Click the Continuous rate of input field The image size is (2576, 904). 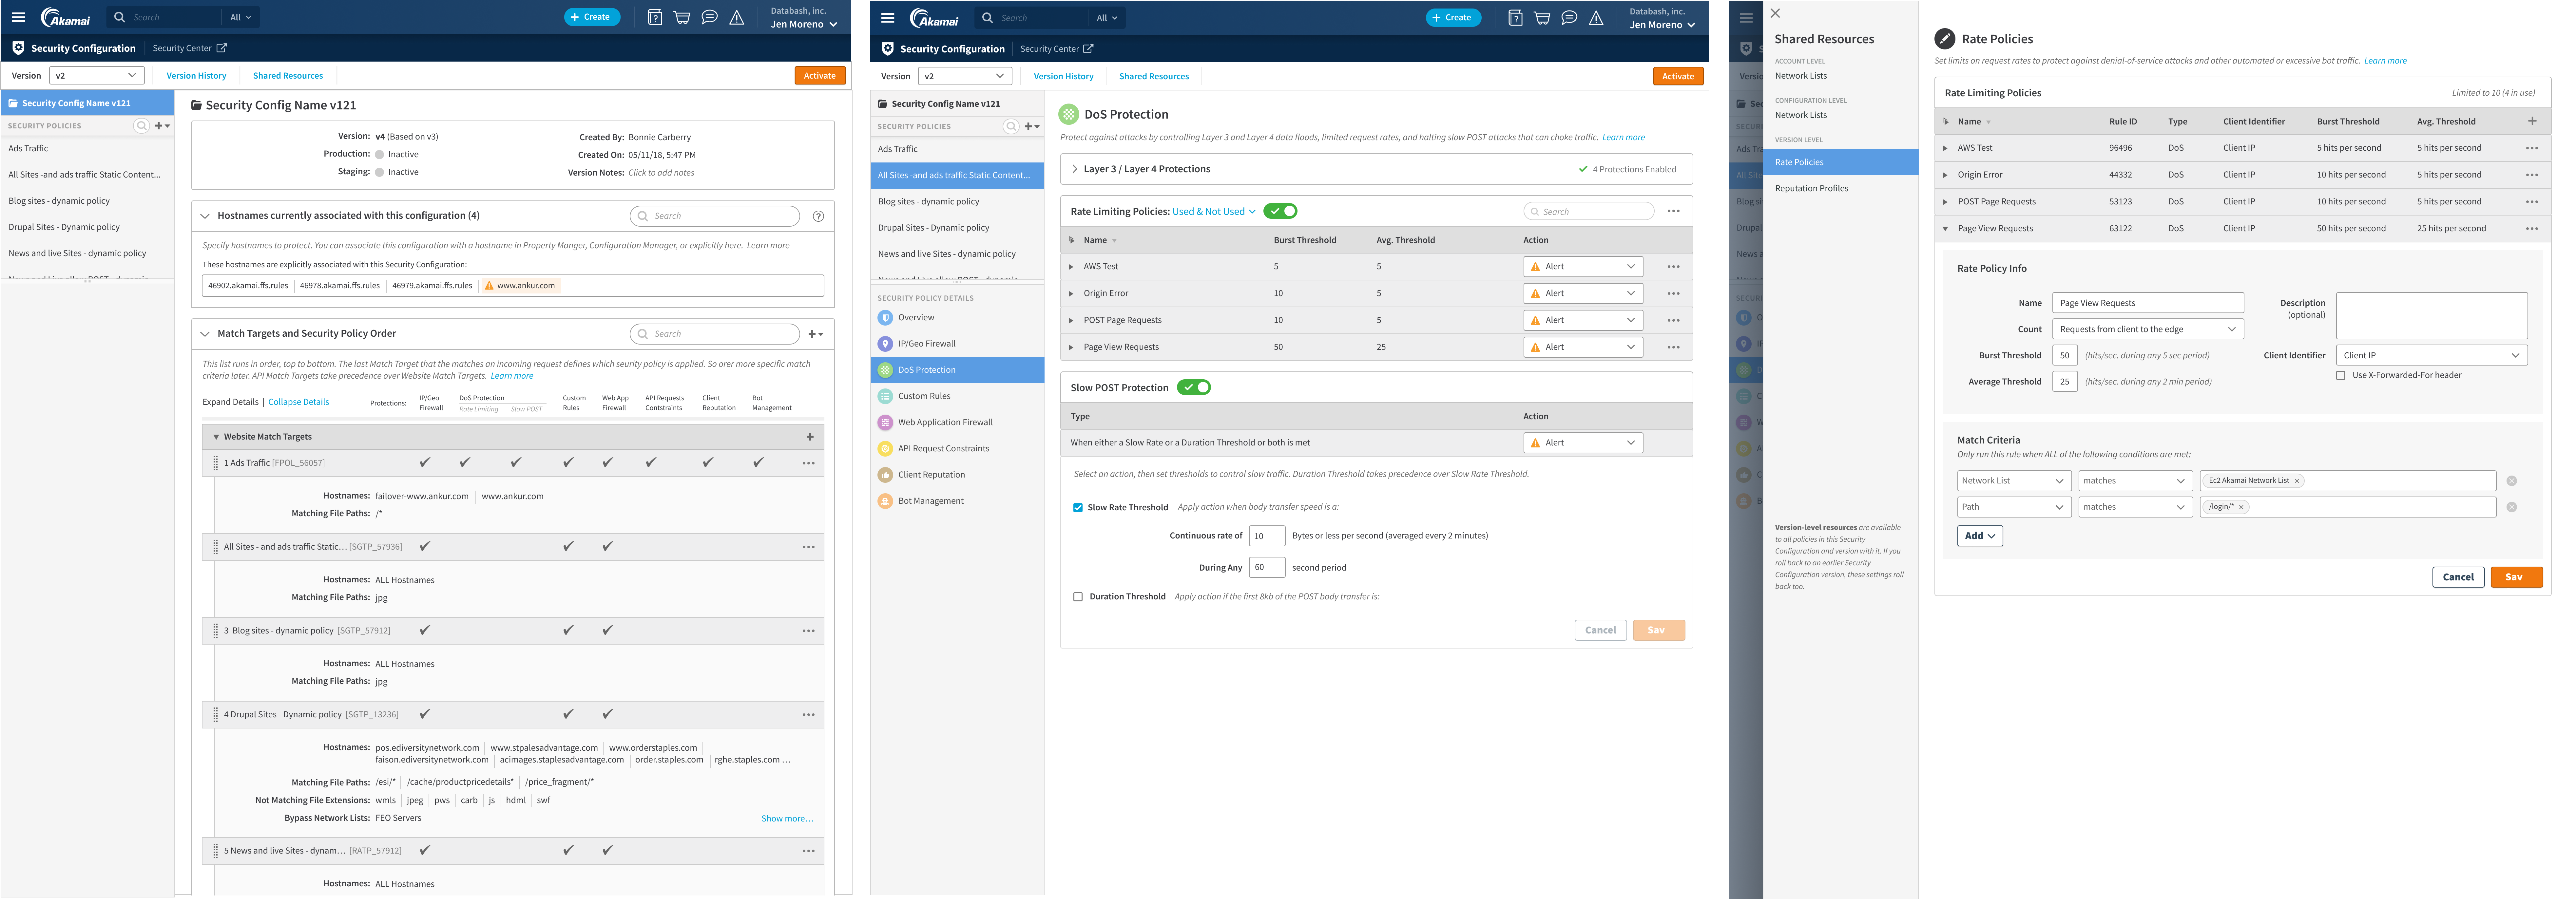1267,536
